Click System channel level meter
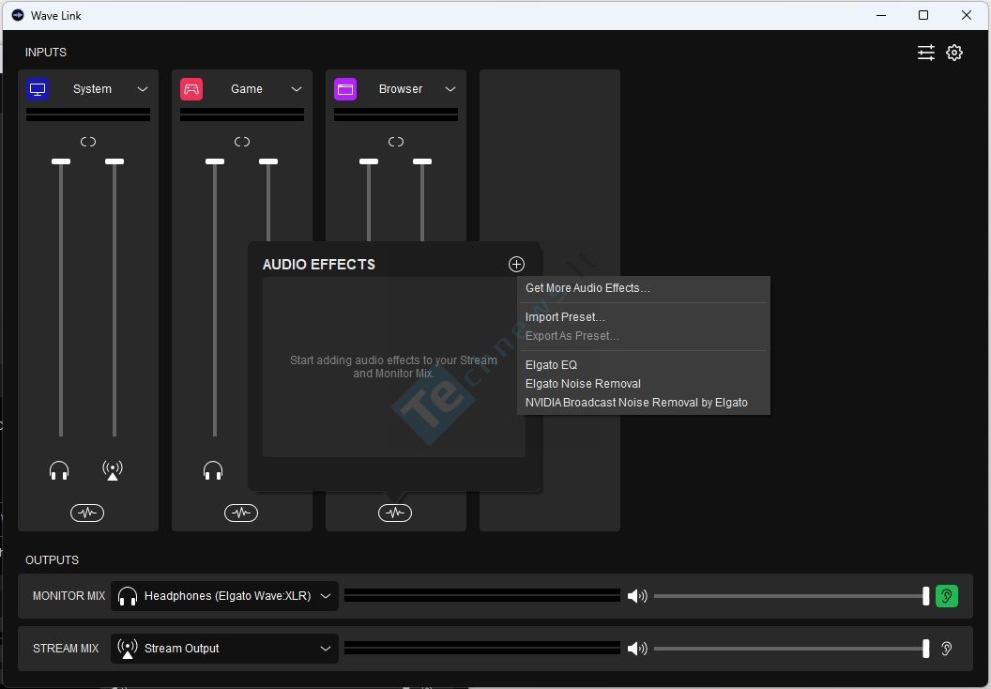 pos(88,115)
